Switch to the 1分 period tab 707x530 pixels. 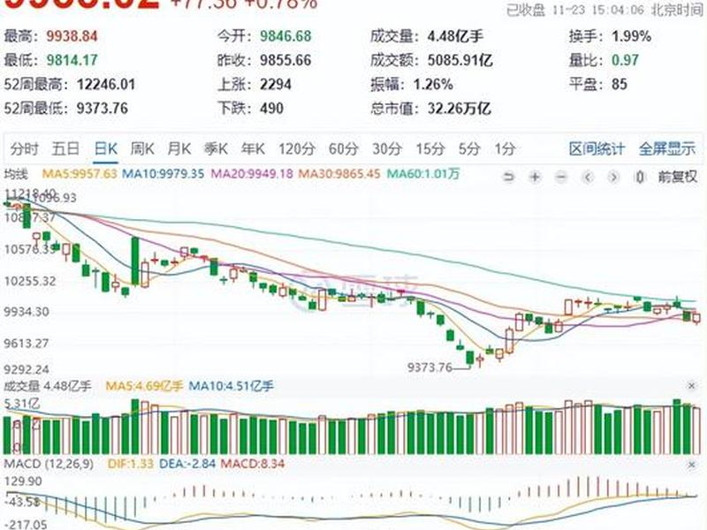(x=505, y=148)
